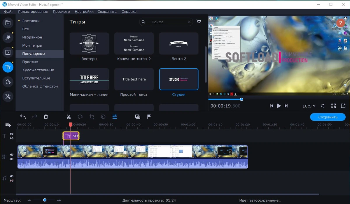Skip to next frame
The image size is (350, 204).
(286, 106)
